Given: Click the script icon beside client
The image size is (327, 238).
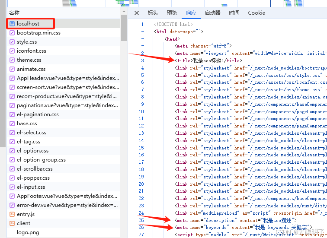Looking at the screenshot, I should click(x=12, y=223).
